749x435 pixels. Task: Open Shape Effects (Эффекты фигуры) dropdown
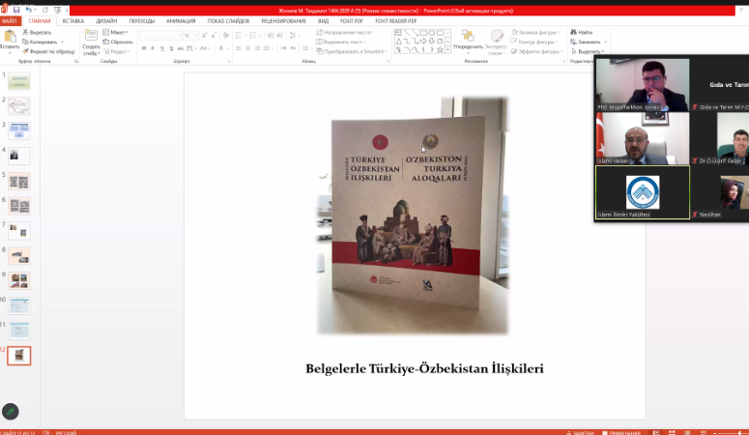coord(537,51)
